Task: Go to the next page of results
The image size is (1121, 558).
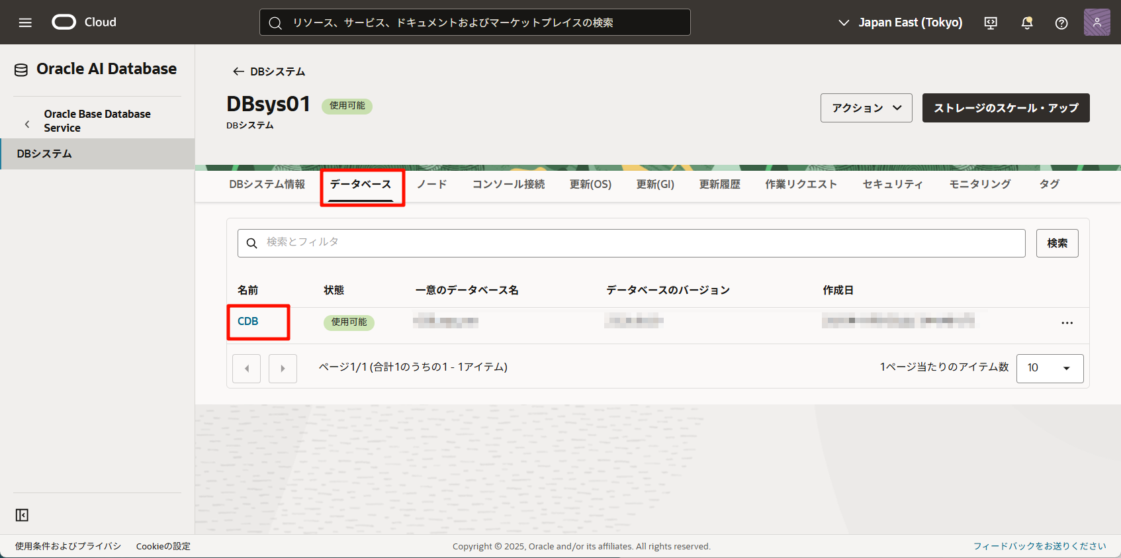Action: pyautogui.click(x=283, y=369)
